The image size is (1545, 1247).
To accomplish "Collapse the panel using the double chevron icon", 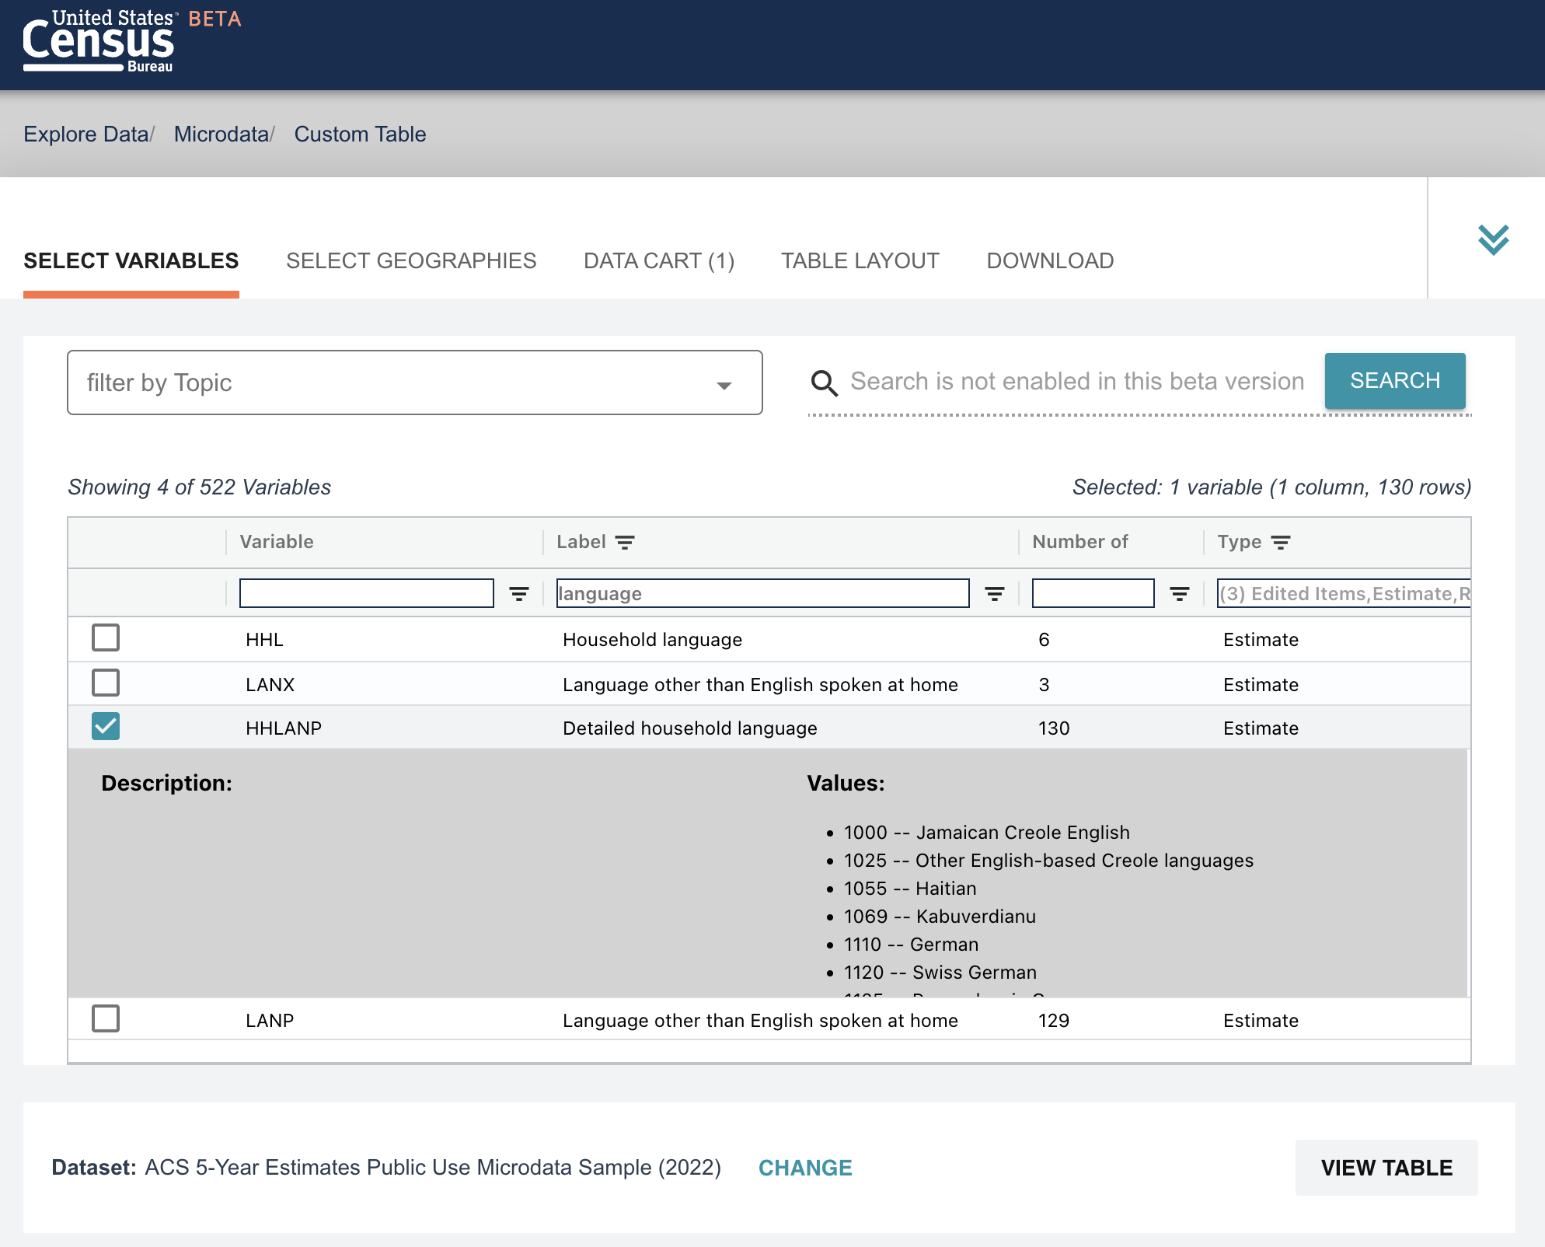I will (1494, 239).
